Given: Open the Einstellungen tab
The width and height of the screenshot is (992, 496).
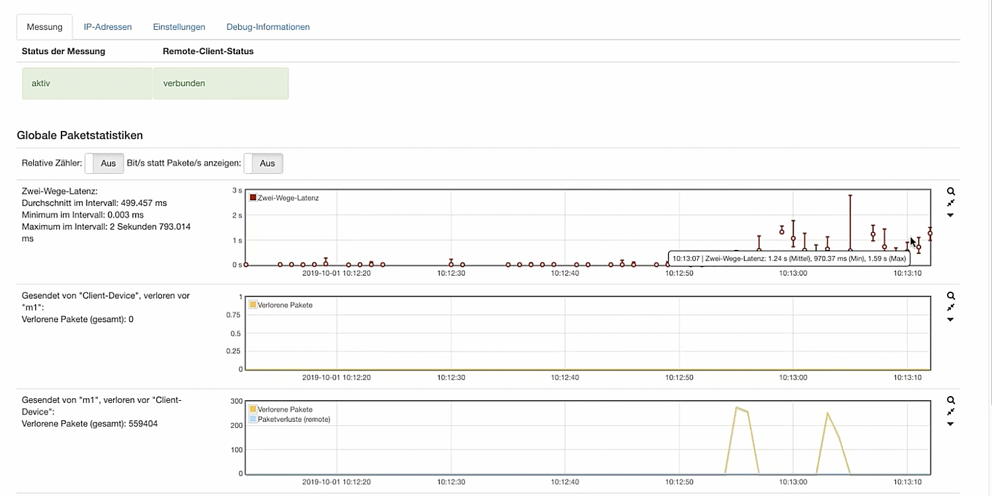Looking at the screenshot, I should (179, 27).
